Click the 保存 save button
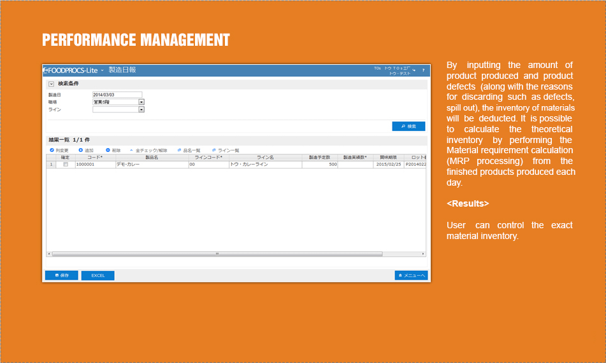606x363 pixels. tap(61, 275)
